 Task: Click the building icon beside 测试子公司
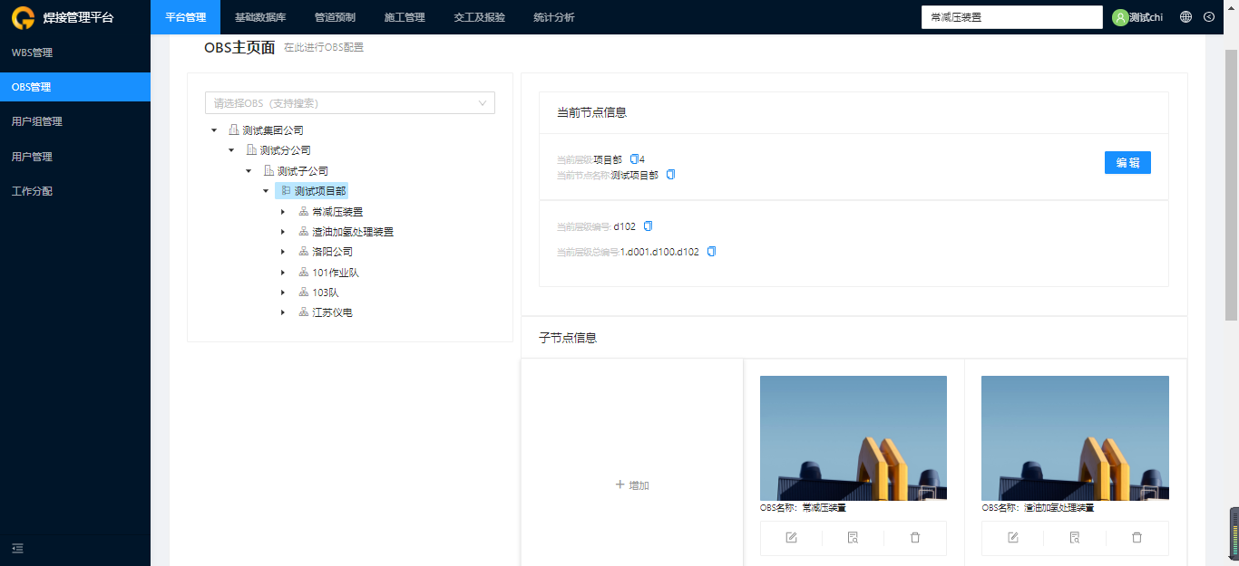(268, 171)
